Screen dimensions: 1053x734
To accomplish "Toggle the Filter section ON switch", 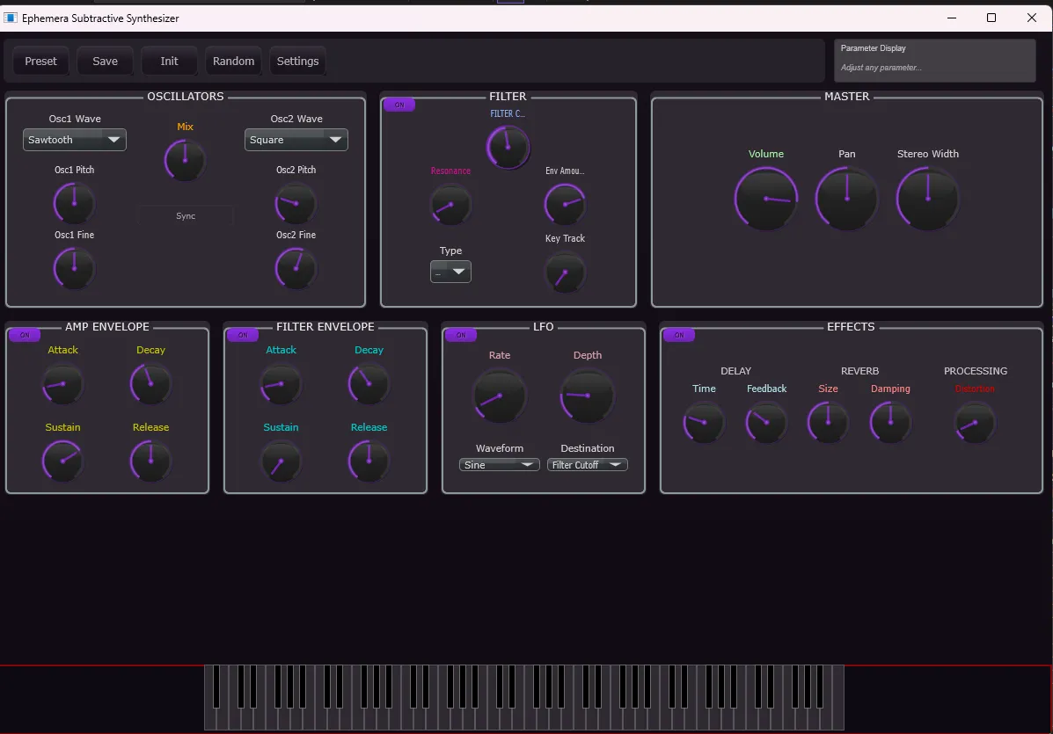I will (x=399, y=105).
